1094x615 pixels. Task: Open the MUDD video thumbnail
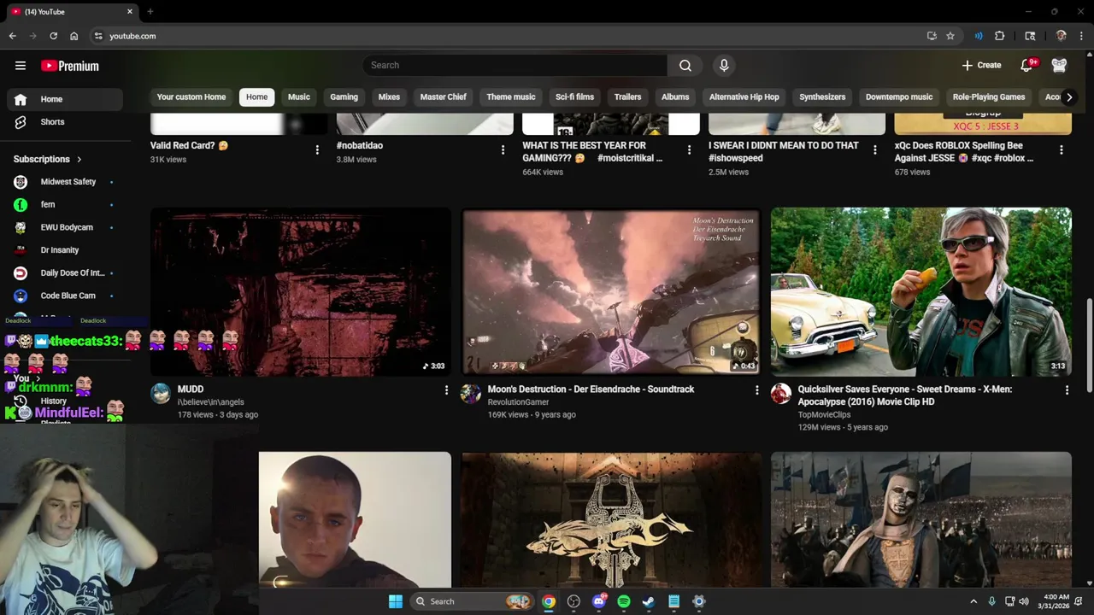pos(301,291)
